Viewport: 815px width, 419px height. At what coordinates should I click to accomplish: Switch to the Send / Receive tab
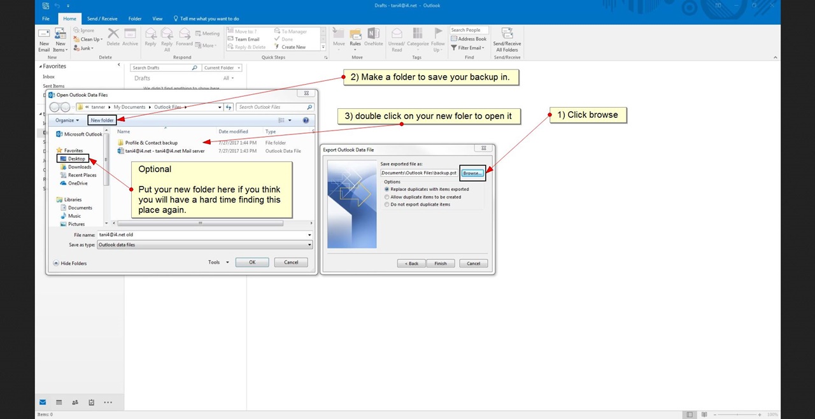[x=102, y=19]
